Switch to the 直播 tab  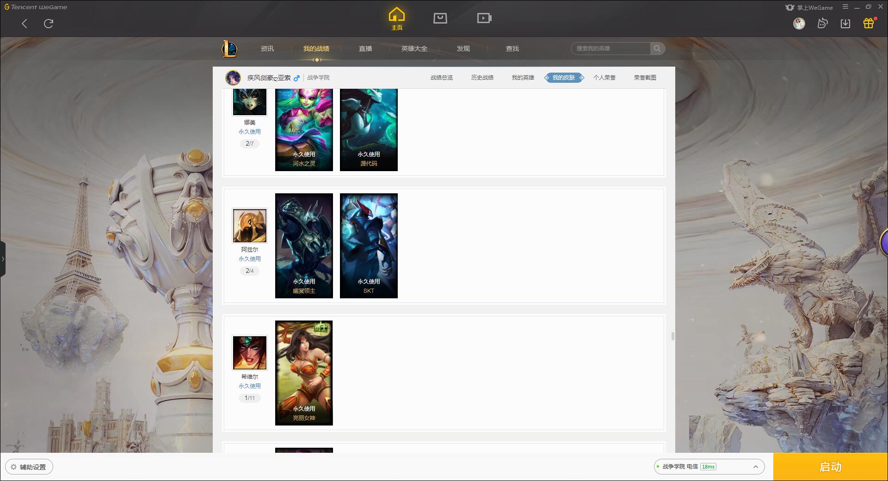click(365, 49)
